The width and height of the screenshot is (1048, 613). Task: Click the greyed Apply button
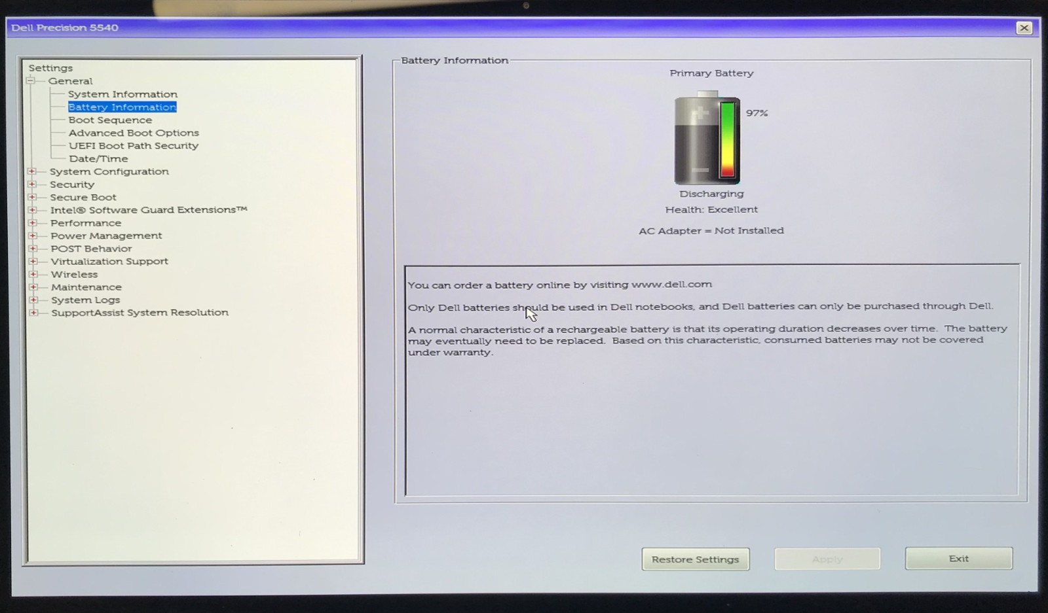pyautogui.click(x=827, y=559)
